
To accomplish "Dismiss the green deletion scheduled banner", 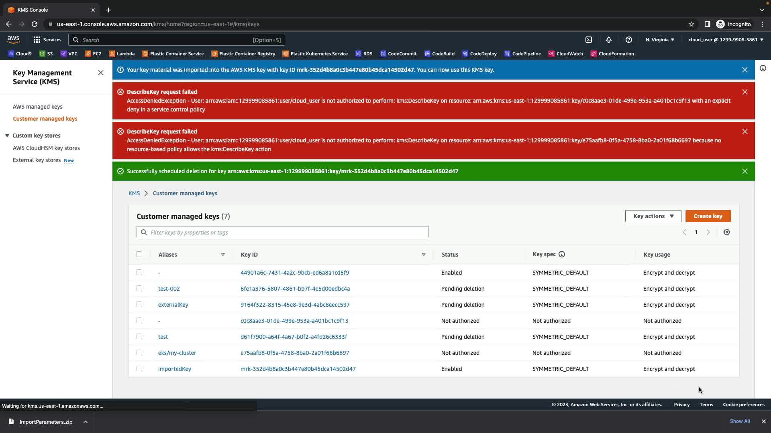I will (744, 171).
